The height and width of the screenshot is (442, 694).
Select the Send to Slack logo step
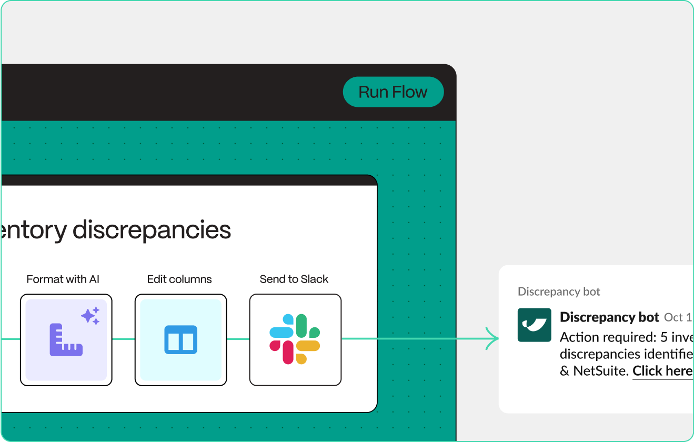[x=295, y=340]
